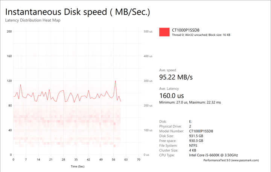
Task: Click the Intel Core i5-6600K CPU type
Action: (x=213, y=155)
